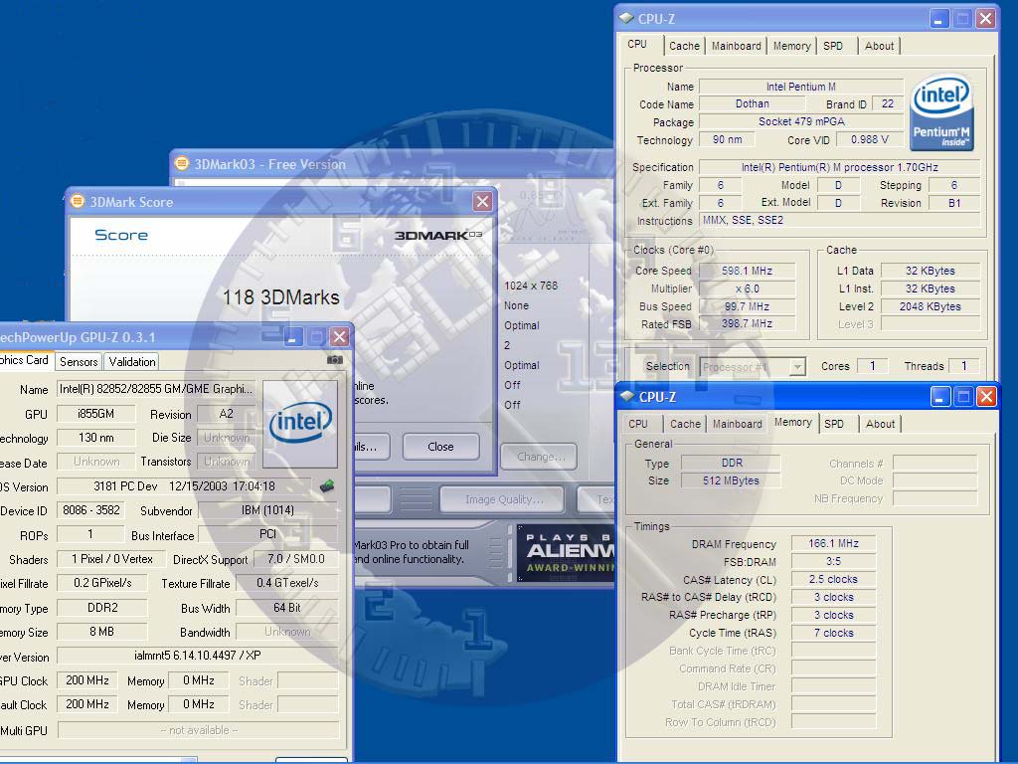The height and width of the screenshot is (764, 1018).
Task: Click the FSB:DRAM 3:5 value
Action: pos(834,561)
